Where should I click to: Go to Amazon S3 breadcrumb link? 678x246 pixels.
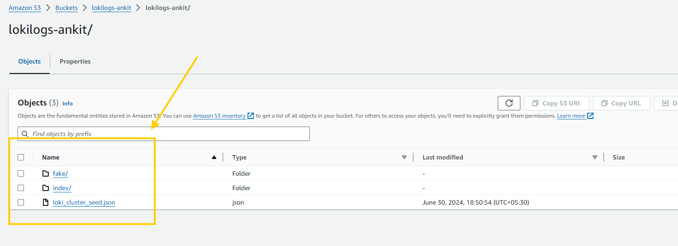[x=25, y=8]
